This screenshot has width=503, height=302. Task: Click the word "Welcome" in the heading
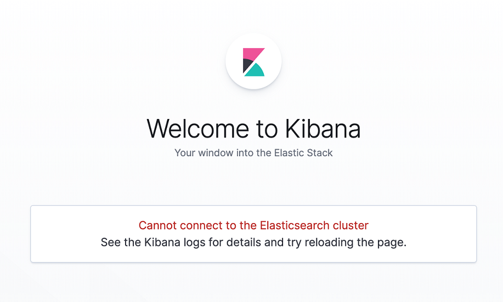pyautogui.click(x=197, y=129)
